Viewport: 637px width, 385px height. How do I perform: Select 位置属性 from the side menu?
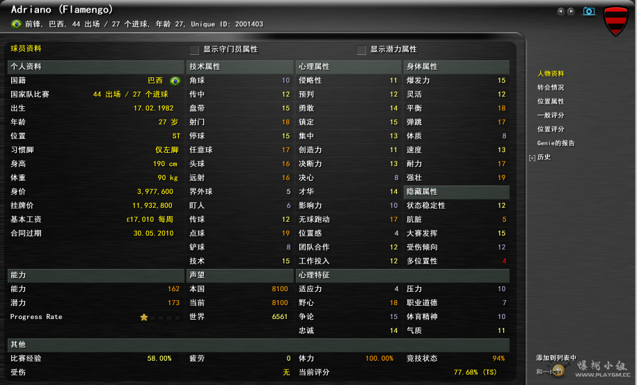tap(551, 101)
